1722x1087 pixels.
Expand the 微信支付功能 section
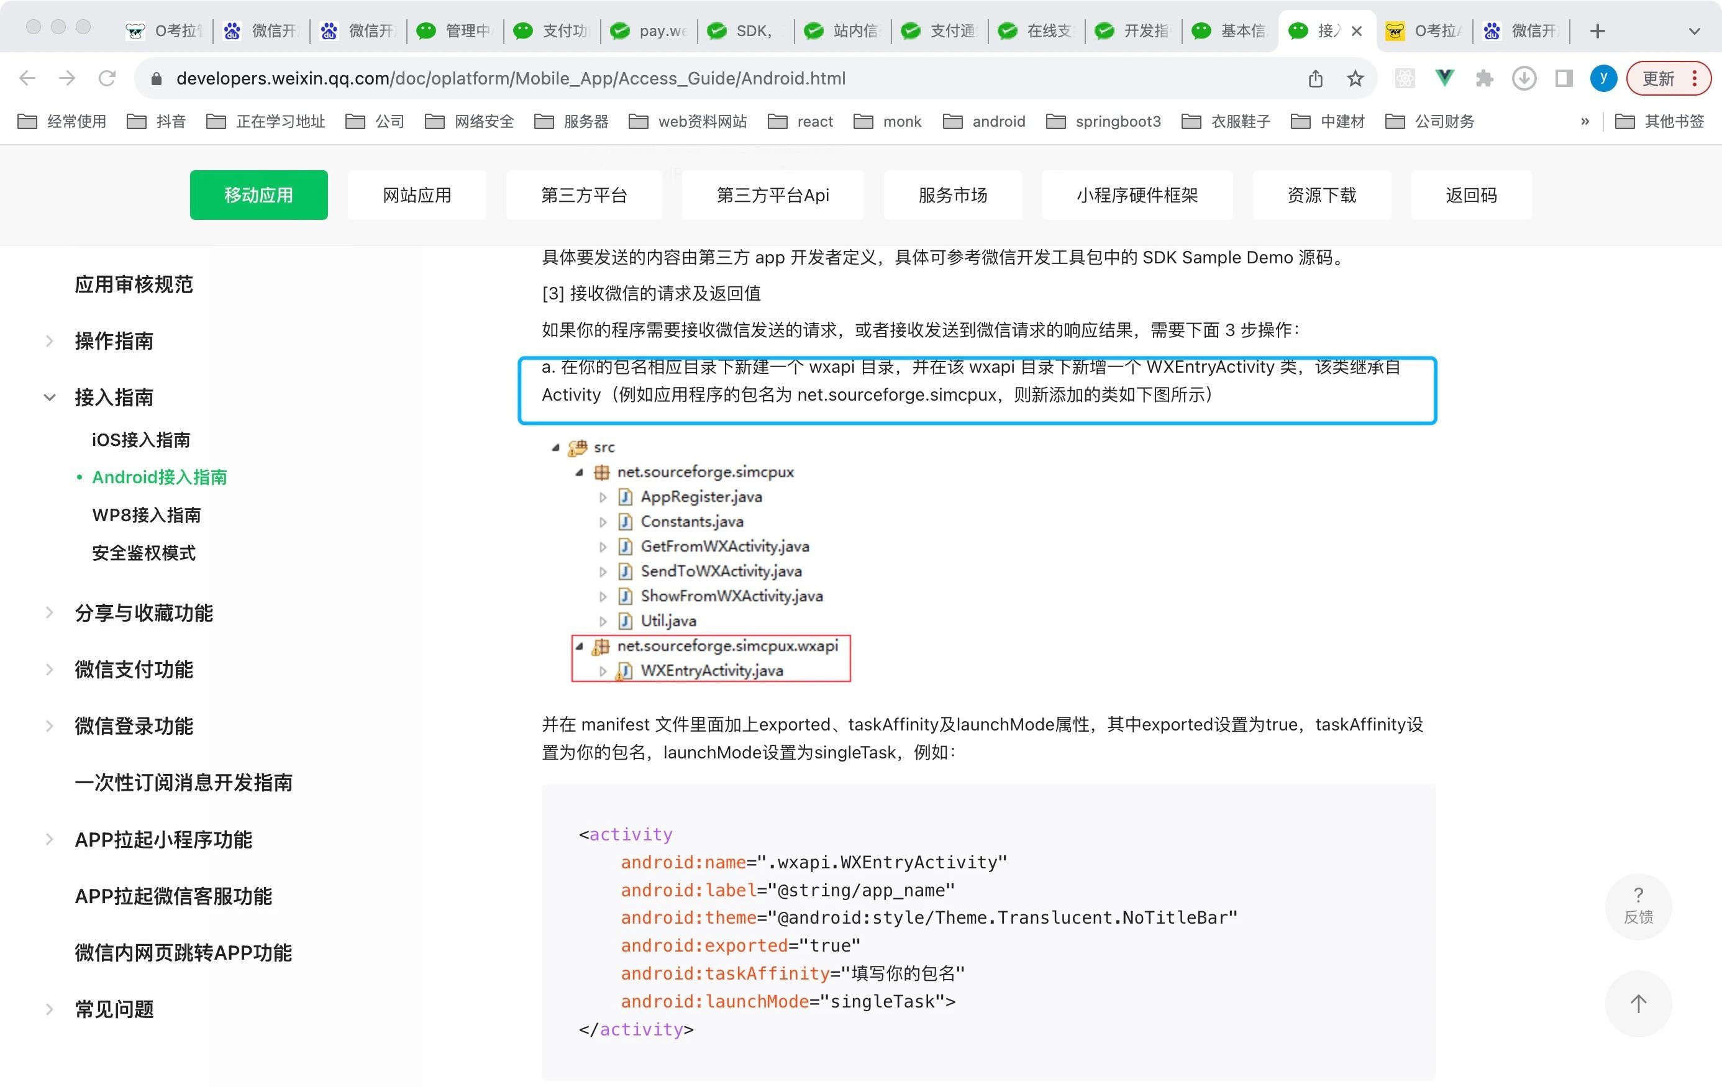click(x=134, y=668)
